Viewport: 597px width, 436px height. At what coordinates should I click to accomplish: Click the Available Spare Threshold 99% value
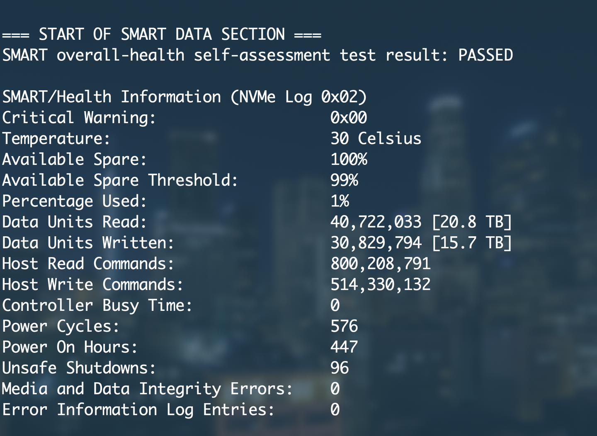point(344,180)
